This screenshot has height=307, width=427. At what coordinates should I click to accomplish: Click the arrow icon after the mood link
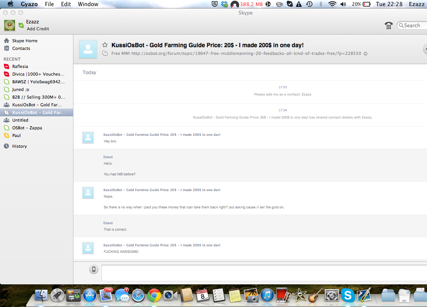(x=366, y=54)
